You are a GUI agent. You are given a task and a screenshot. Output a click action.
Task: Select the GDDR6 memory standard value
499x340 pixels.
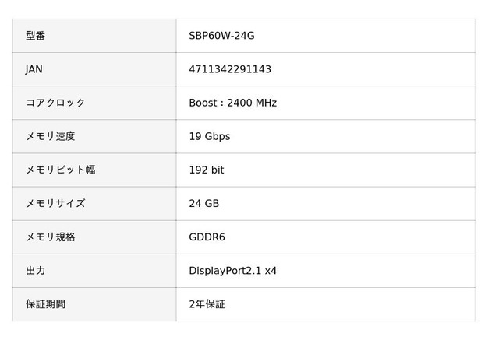[207, 237]
